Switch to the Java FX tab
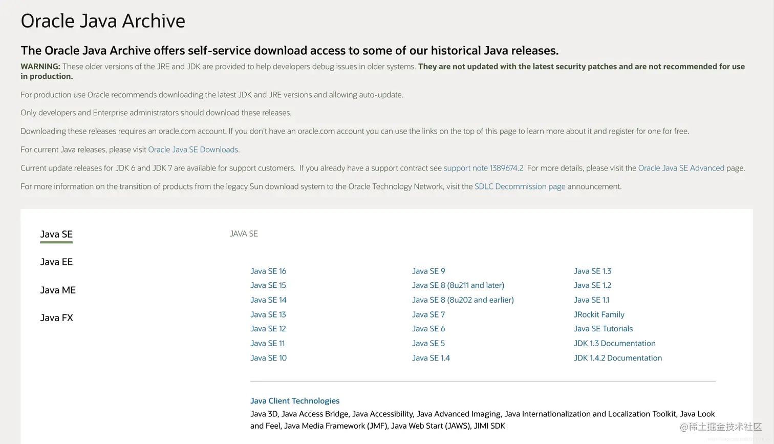Image resolution: width=774 pixels, height=444 pixels. pos(56,318)
